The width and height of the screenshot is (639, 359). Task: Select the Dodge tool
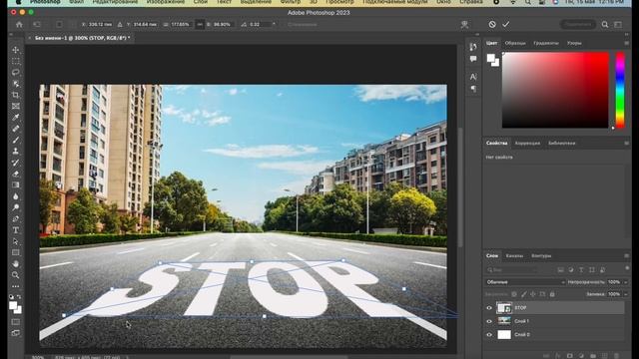click(16, 207)
